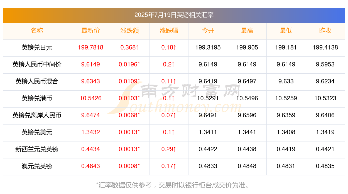
Task: Click opening value 9.6491
Action: point(208,115)
